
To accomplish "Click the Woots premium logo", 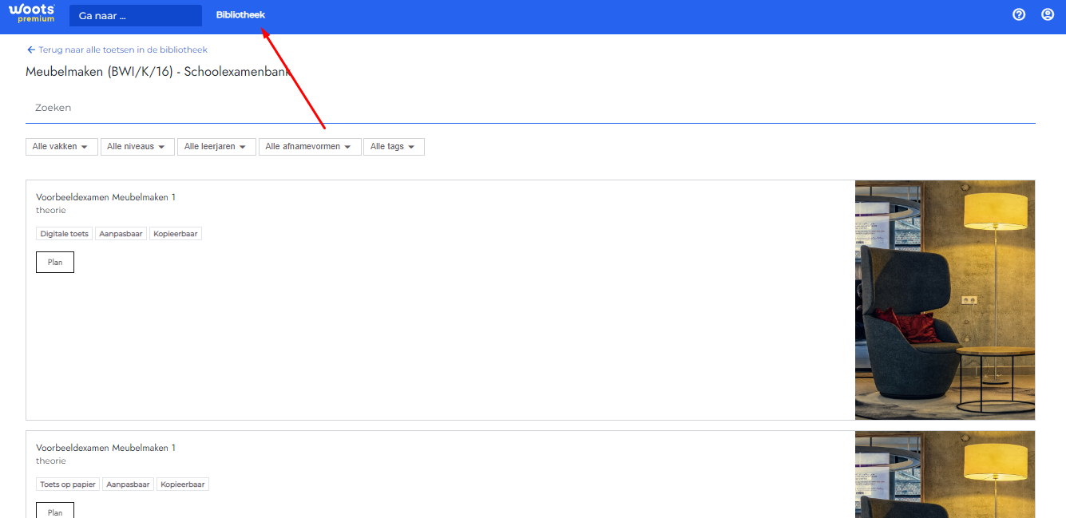I will (x=32, y=14).
